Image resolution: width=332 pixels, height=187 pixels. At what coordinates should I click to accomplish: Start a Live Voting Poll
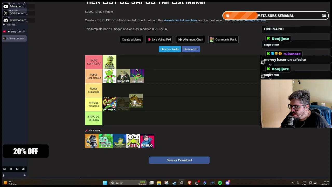pyautogui.click(x=159, y=39)
